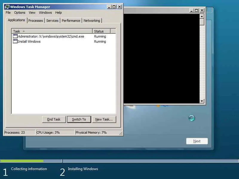Open the Options menu
239x179 pixels.
(x=20, y=13)
